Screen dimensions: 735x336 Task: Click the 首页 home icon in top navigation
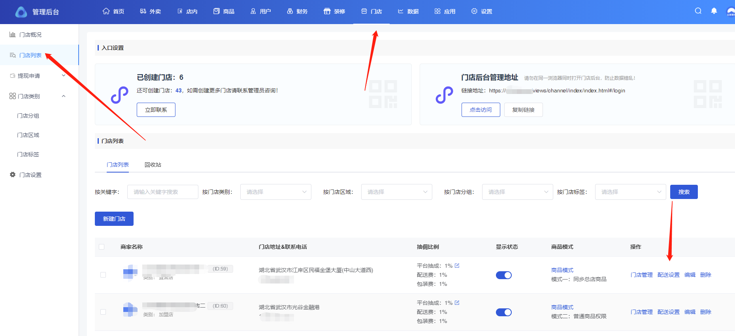pos(106,11)
